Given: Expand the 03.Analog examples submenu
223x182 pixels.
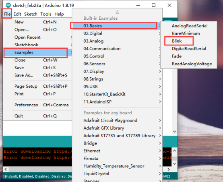Looking at the screenshot, I should coord(117,41).
